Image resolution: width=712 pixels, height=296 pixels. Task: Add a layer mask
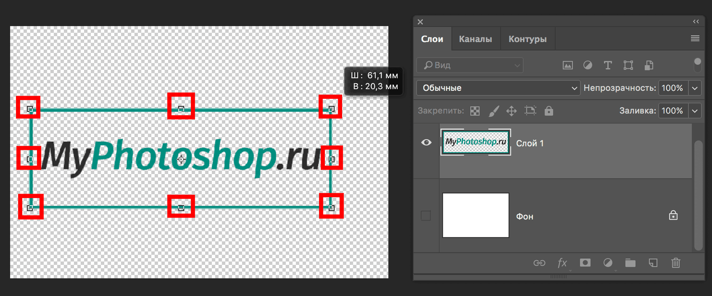[x=585, y=263]
